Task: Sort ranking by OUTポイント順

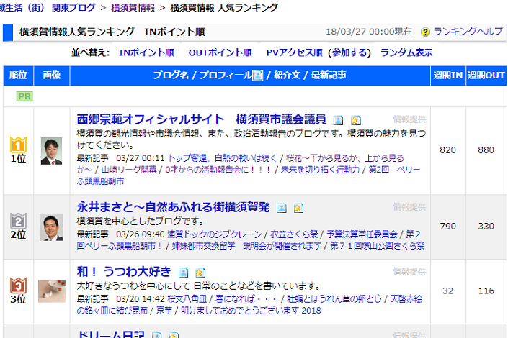Action: point(220,52)
